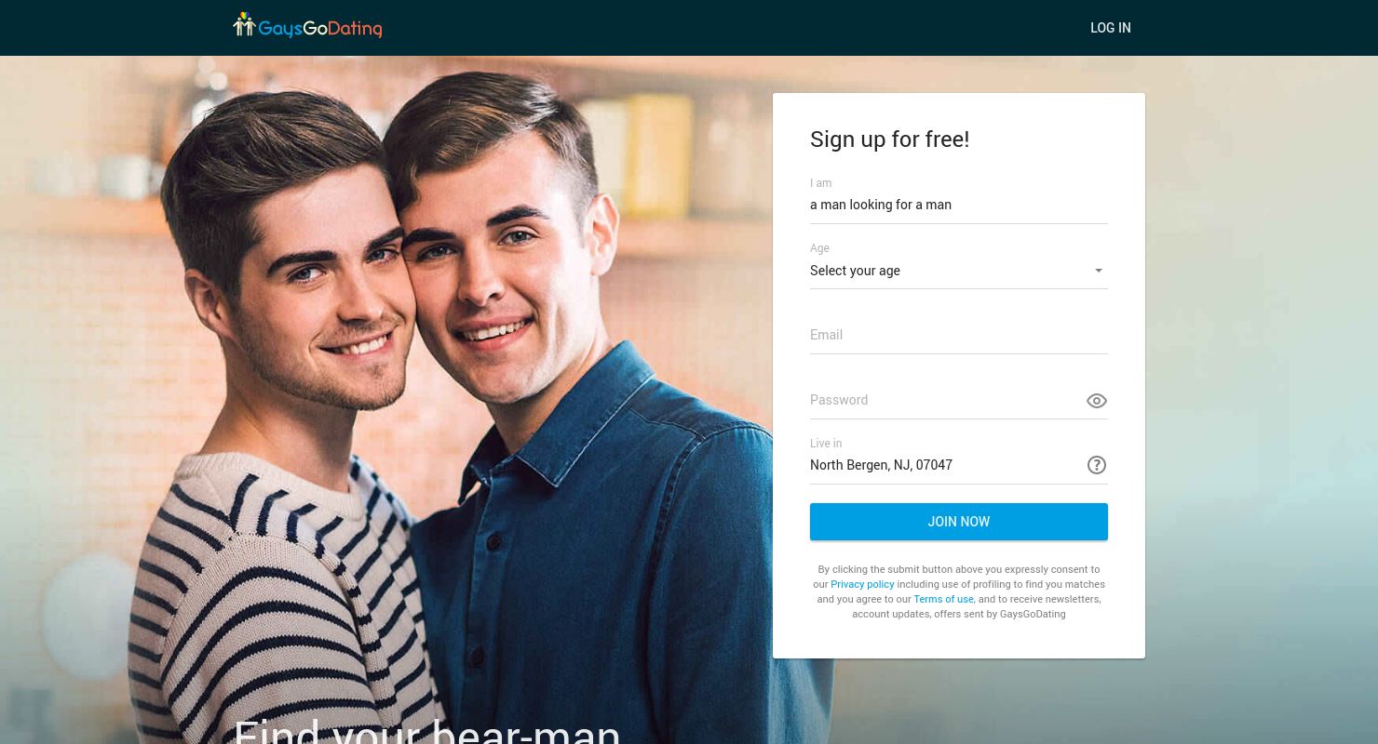Toggle password visibility eye icon

click(1097, 401)
